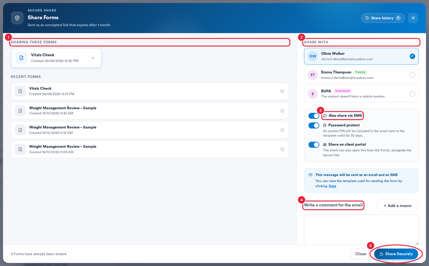
Task: Click the Password protect lock icon
Action: click(x=325, y=125)
